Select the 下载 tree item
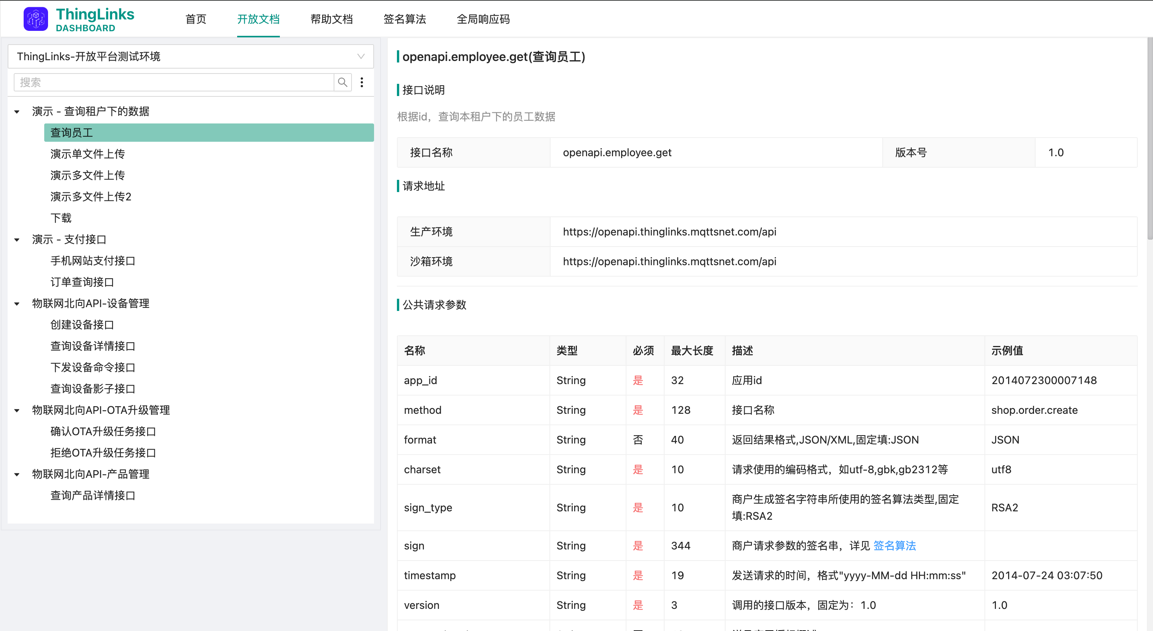1153x631 pixels. coord(61,218)
